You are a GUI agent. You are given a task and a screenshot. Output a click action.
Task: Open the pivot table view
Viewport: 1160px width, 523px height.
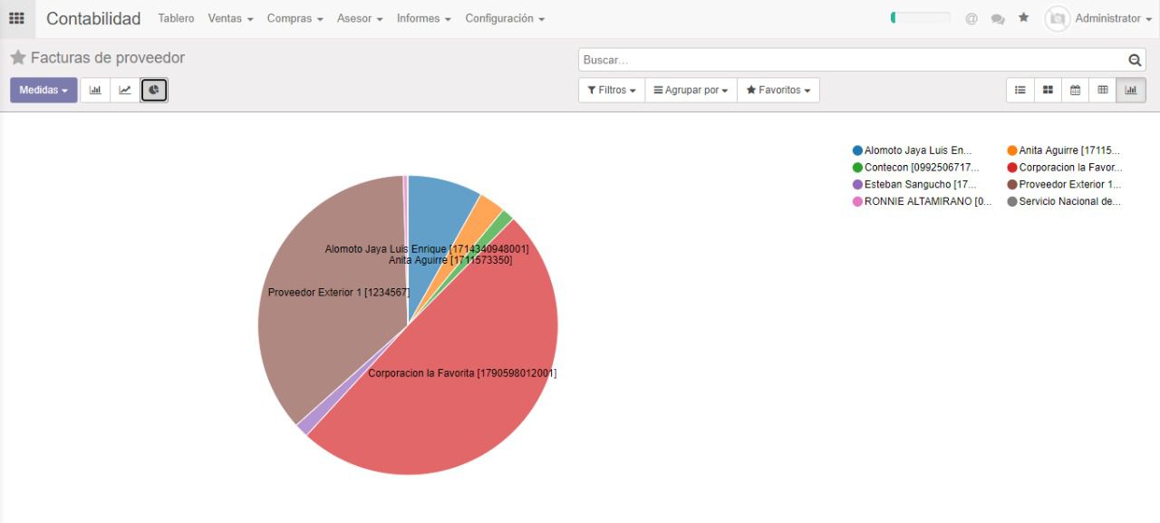click(x=1103, y=90)
